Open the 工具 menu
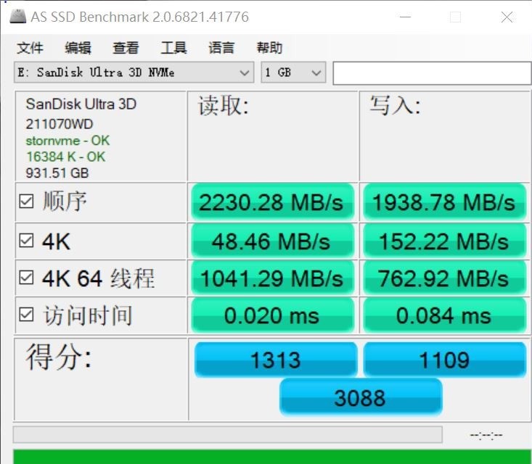The width and height of the screenshot is (532, 464). (x=173, y=48)
